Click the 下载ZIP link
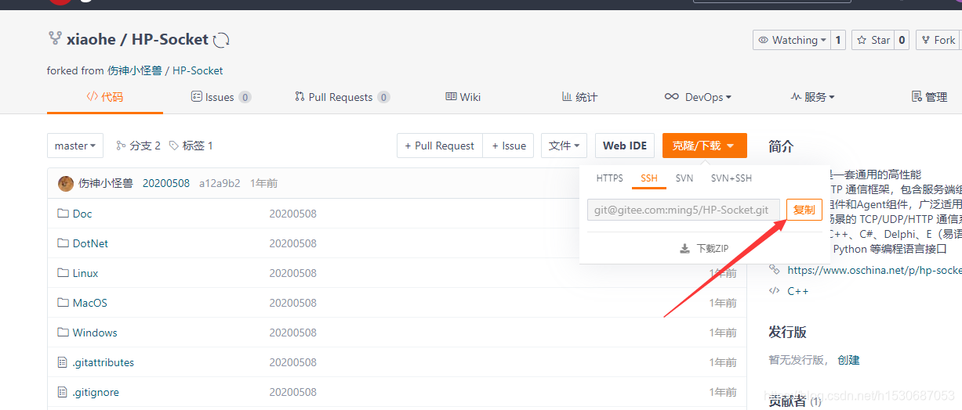Viewport: 962px width, 410px height. tap(704, 249)
